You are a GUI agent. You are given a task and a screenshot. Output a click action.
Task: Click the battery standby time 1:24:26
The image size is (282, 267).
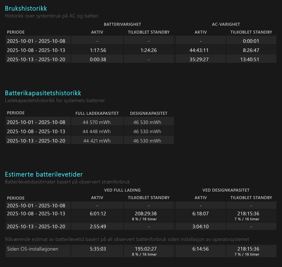tap(149, 50)
